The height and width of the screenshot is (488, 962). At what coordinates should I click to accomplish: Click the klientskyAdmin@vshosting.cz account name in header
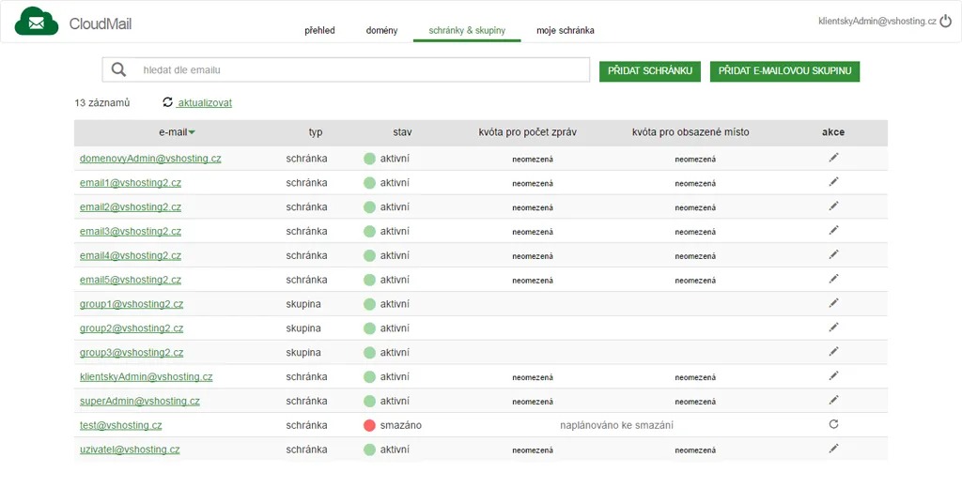(x=877, y=21)
